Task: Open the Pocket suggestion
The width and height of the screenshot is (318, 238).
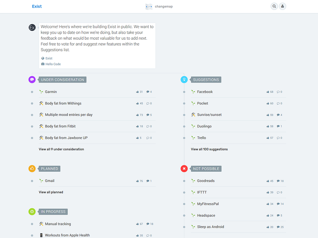Action: point(203,103)
